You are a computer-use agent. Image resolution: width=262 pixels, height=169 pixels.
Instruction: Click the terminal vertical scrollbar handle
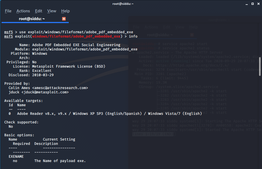(260, 67)
